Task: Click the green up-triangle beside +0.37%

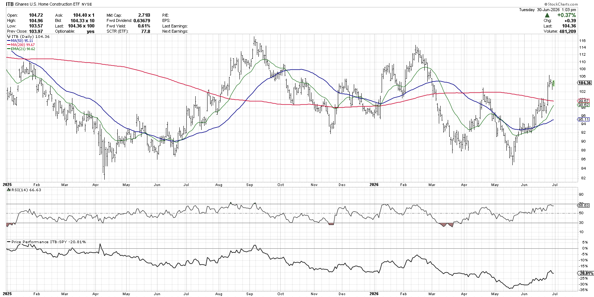Action: (547, 15)
